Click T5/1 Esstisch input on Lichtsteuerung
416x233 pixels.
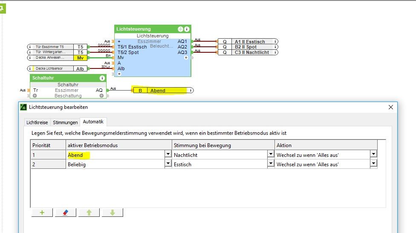(132, 47)
